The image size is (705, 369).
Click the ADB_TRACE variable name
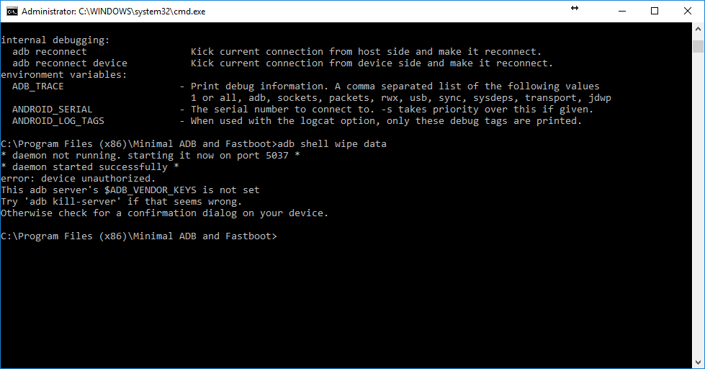(x=37, y=86)
